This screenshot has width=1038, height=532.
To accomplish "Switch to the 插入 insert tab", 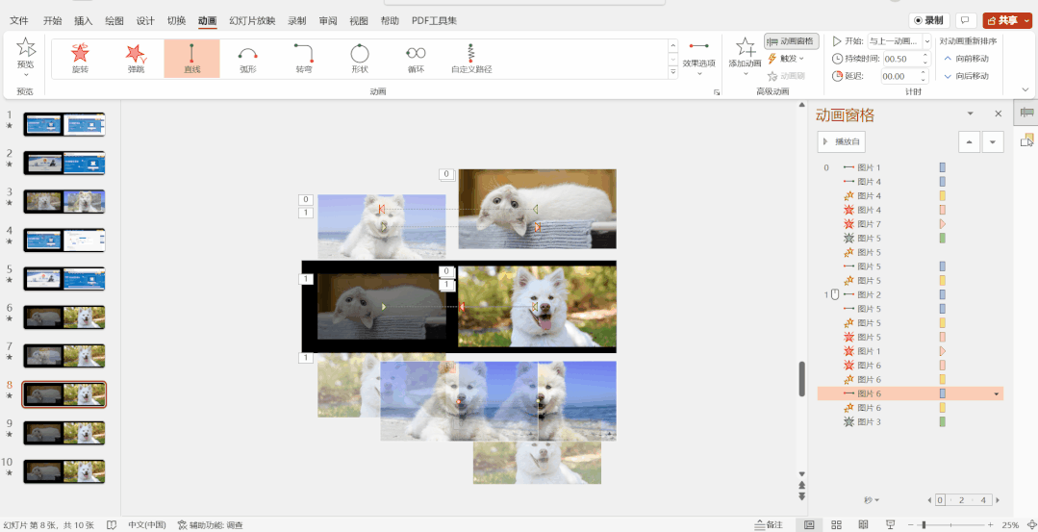I will (84, 20).
